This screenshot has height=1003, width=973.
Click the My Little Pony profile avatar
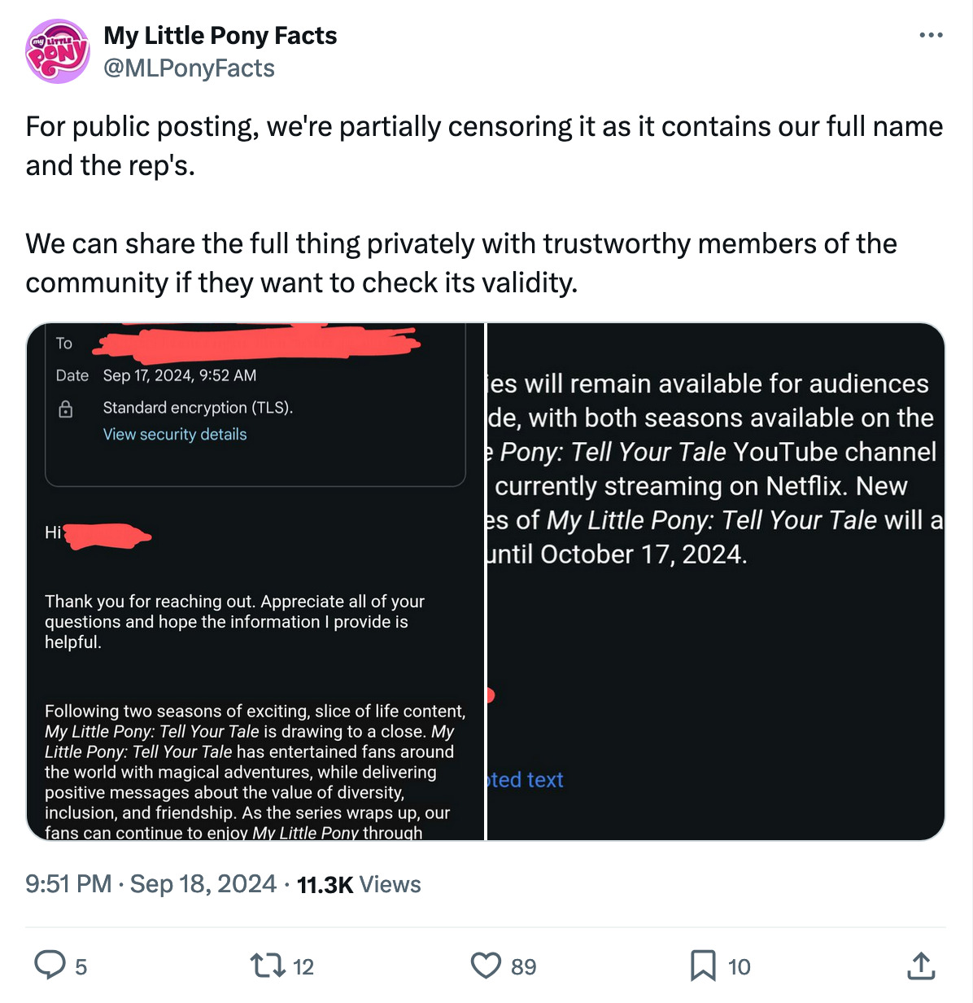tap(57, 51)
